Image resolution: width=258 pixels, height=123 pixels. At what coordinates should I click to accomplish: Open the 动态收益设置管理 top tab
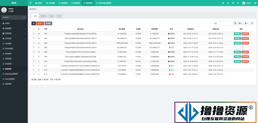[x=104, y=3]
